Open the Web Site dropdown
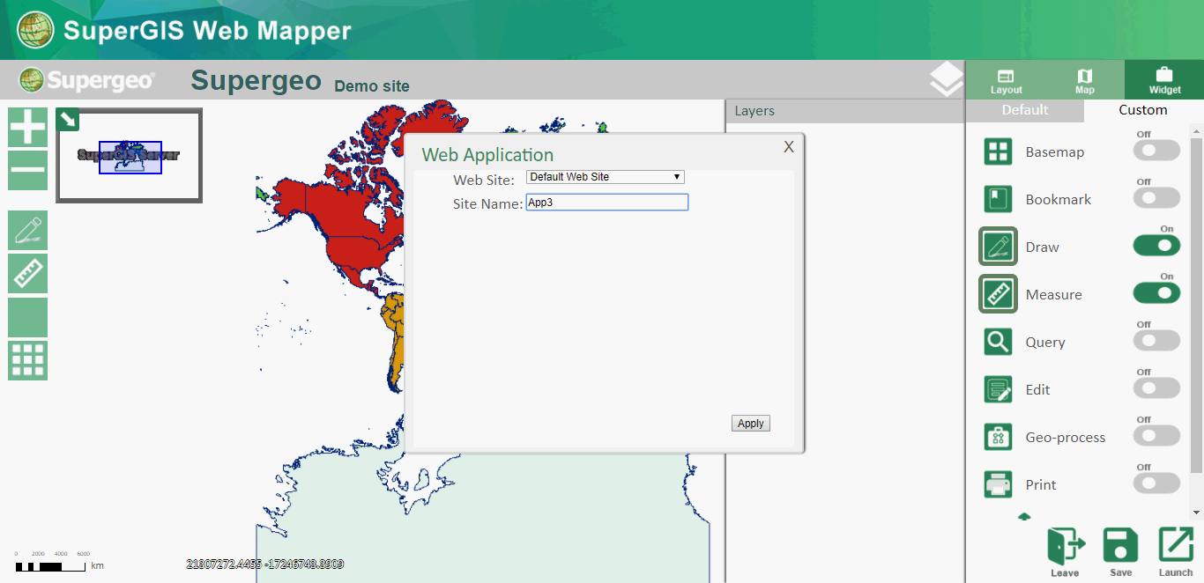Image resolution: width=1204 pixels, height=583 pixels. click(x=606, y=177)
